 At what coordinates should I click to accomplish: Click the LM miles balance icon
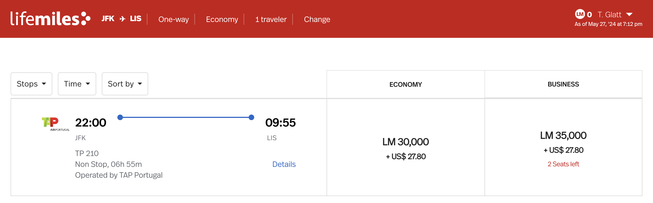coord(580,14)
